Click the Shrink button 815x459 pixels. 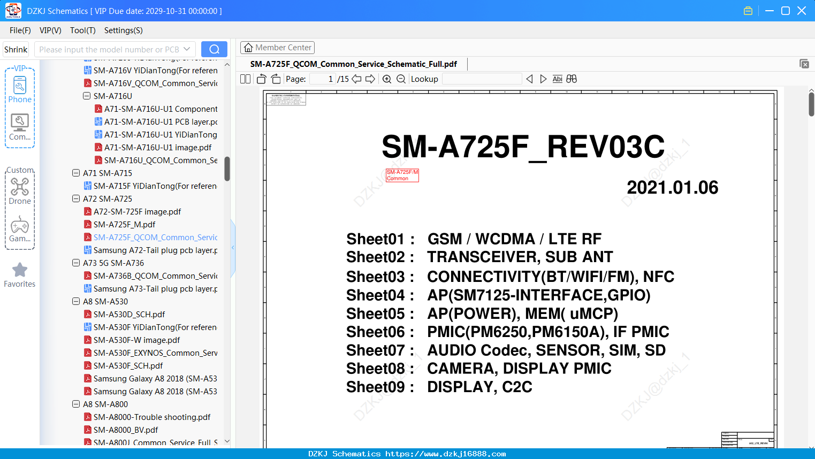(x=16, y=49)
